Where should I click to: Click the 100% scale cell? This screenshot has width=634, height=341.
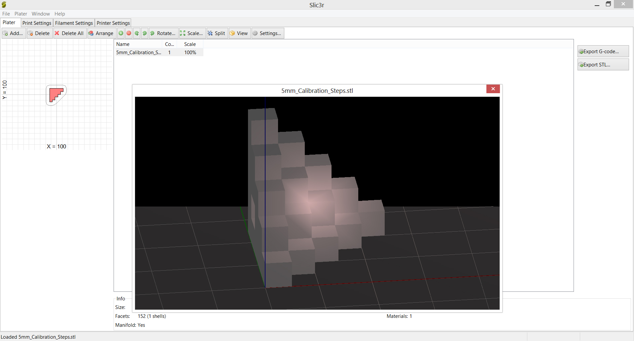tap(190, 53)
